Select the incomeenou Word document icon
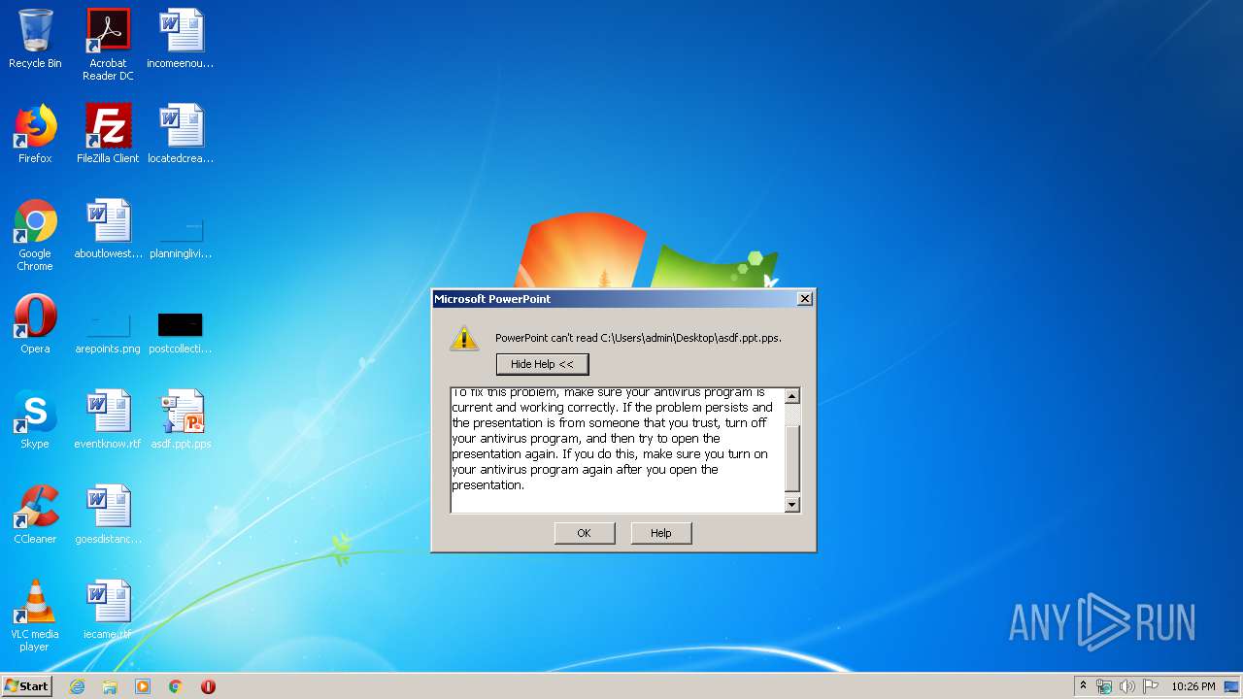This screenshot has width=1243, height=699. click(x=181, y=40)
